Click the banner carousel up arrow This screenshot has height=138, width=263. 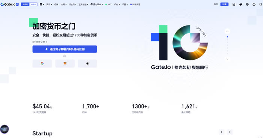(227, 31)
